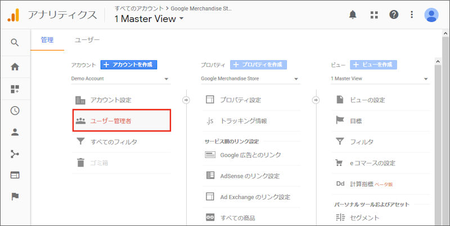Click arrow circle between account and property columns
Viewport: 450px width, 226px height.
coord(186,100)
